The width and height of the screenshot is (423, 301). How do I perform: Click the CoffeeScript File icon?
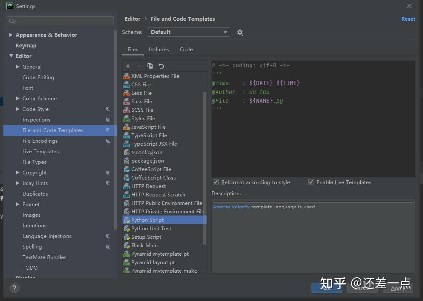(x=126, y=169)
